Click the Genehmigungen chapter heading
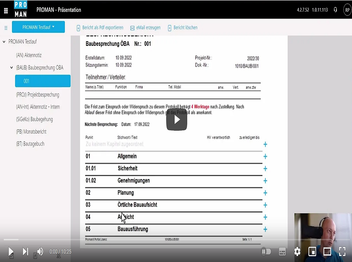 click(133, 181)
